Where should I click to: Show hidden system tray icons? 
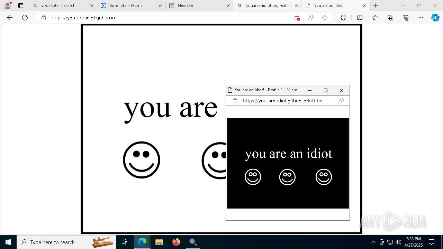(x=373, y=242)
